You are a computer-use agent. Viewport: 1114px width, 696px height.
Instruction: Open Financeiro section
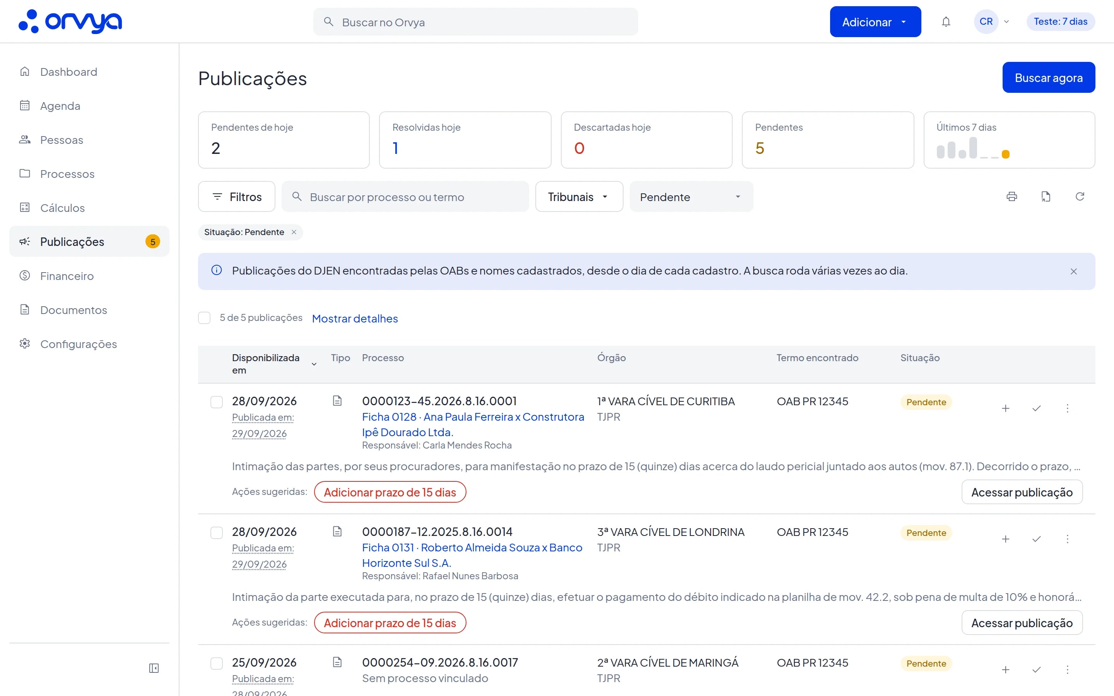89,276
